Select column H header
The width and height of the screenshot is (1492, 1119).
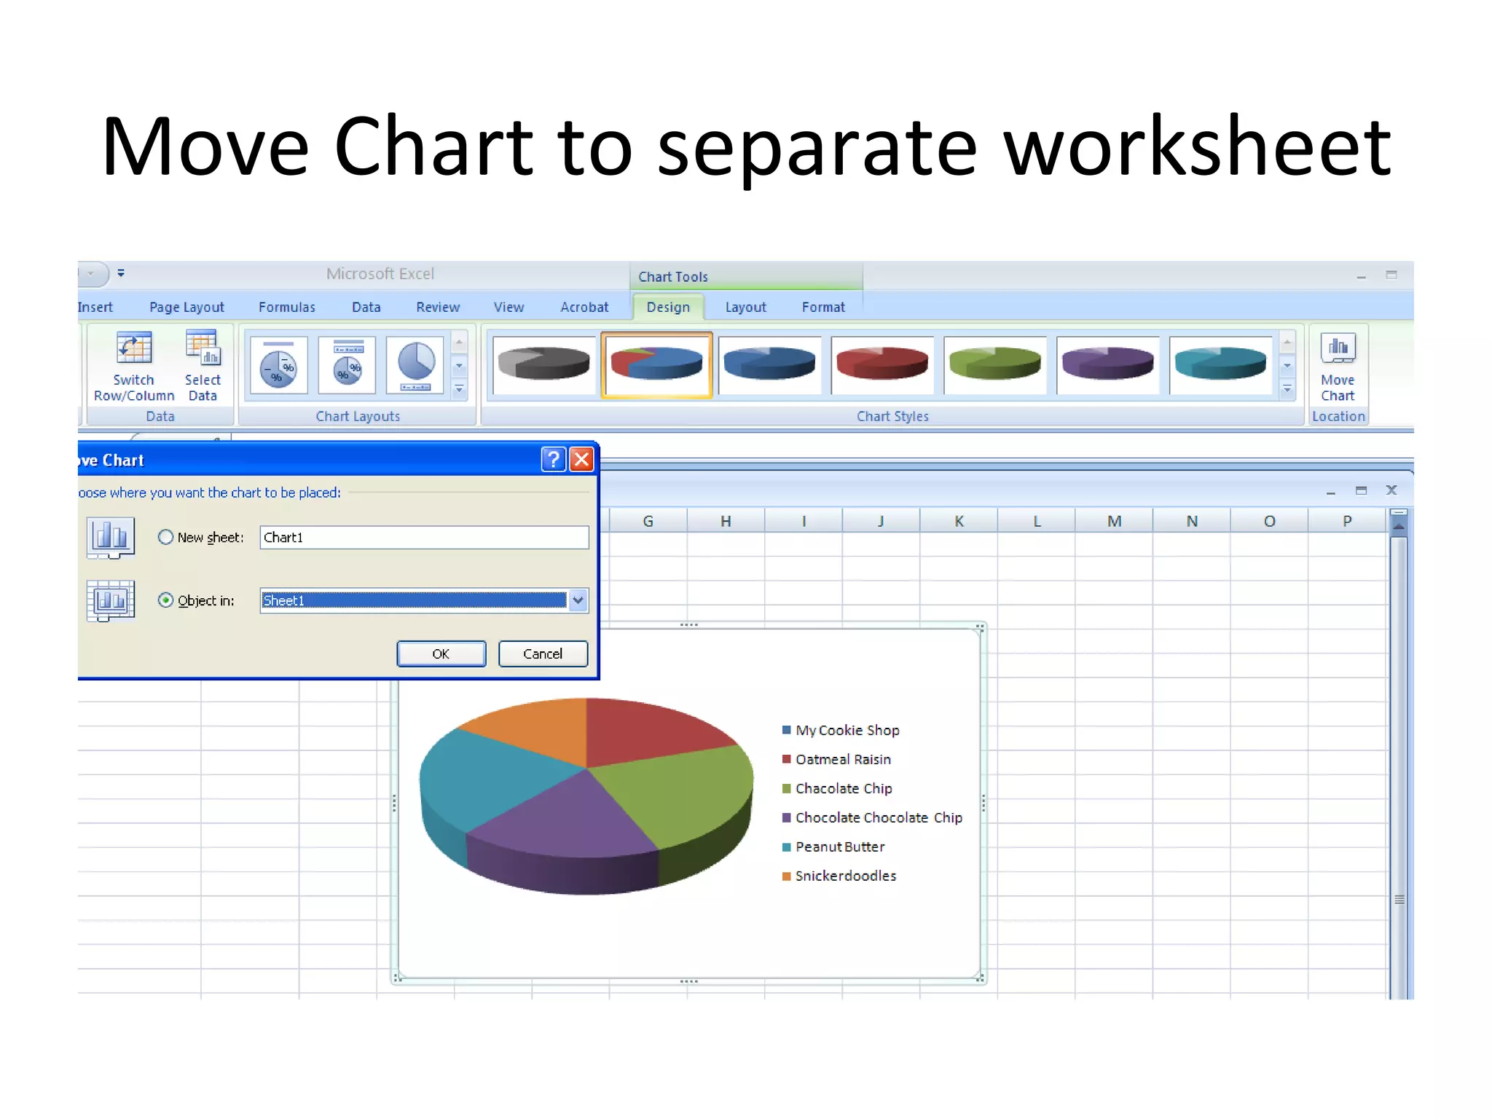coord(726,522)
